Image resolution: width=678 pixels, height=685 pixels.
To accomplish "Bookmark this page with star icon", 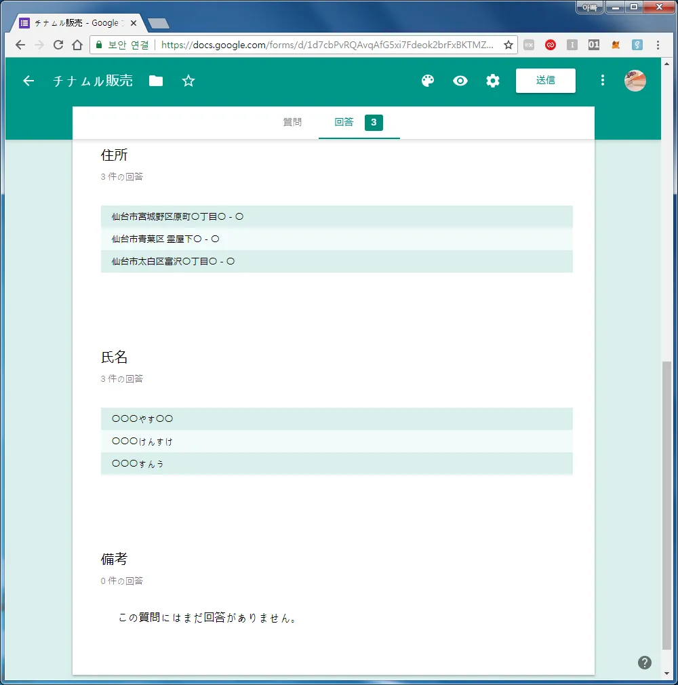I will click(x=508, y=45).
